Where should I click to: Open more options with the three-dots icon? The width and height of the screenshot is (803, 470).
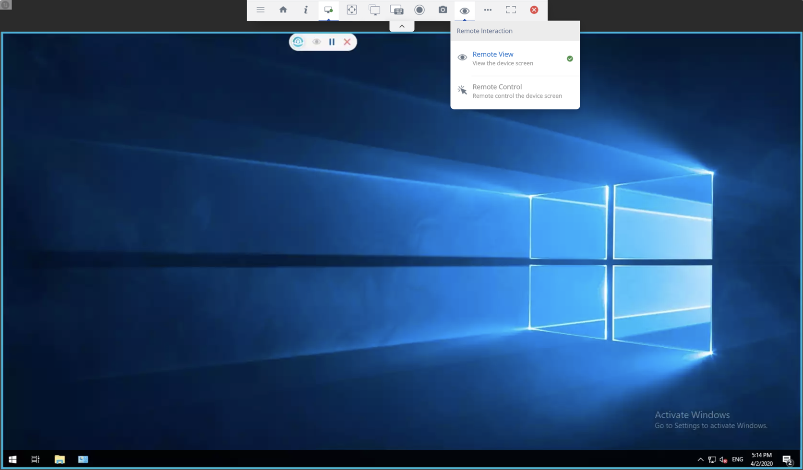pyautogui.click(x=488, y=10)
